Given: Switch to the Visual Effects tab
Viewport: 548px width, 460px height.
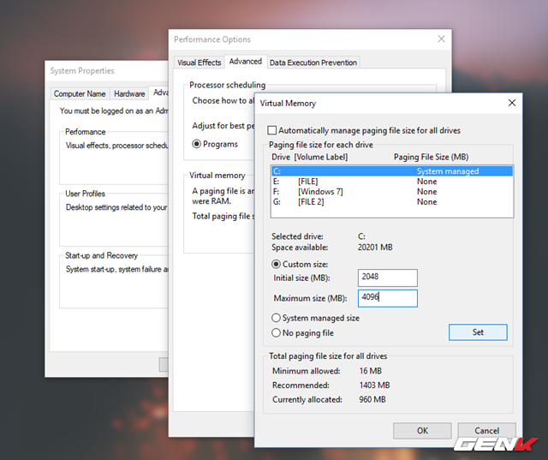Looking at the screenshot, I should point(200,63).
